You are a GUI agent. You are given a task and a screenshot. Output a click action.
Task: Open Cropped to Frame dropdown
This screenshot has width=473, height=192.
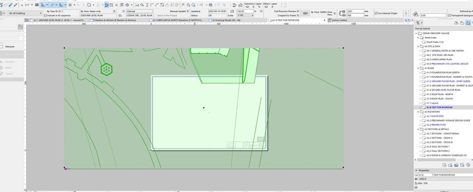click(298, 15)
